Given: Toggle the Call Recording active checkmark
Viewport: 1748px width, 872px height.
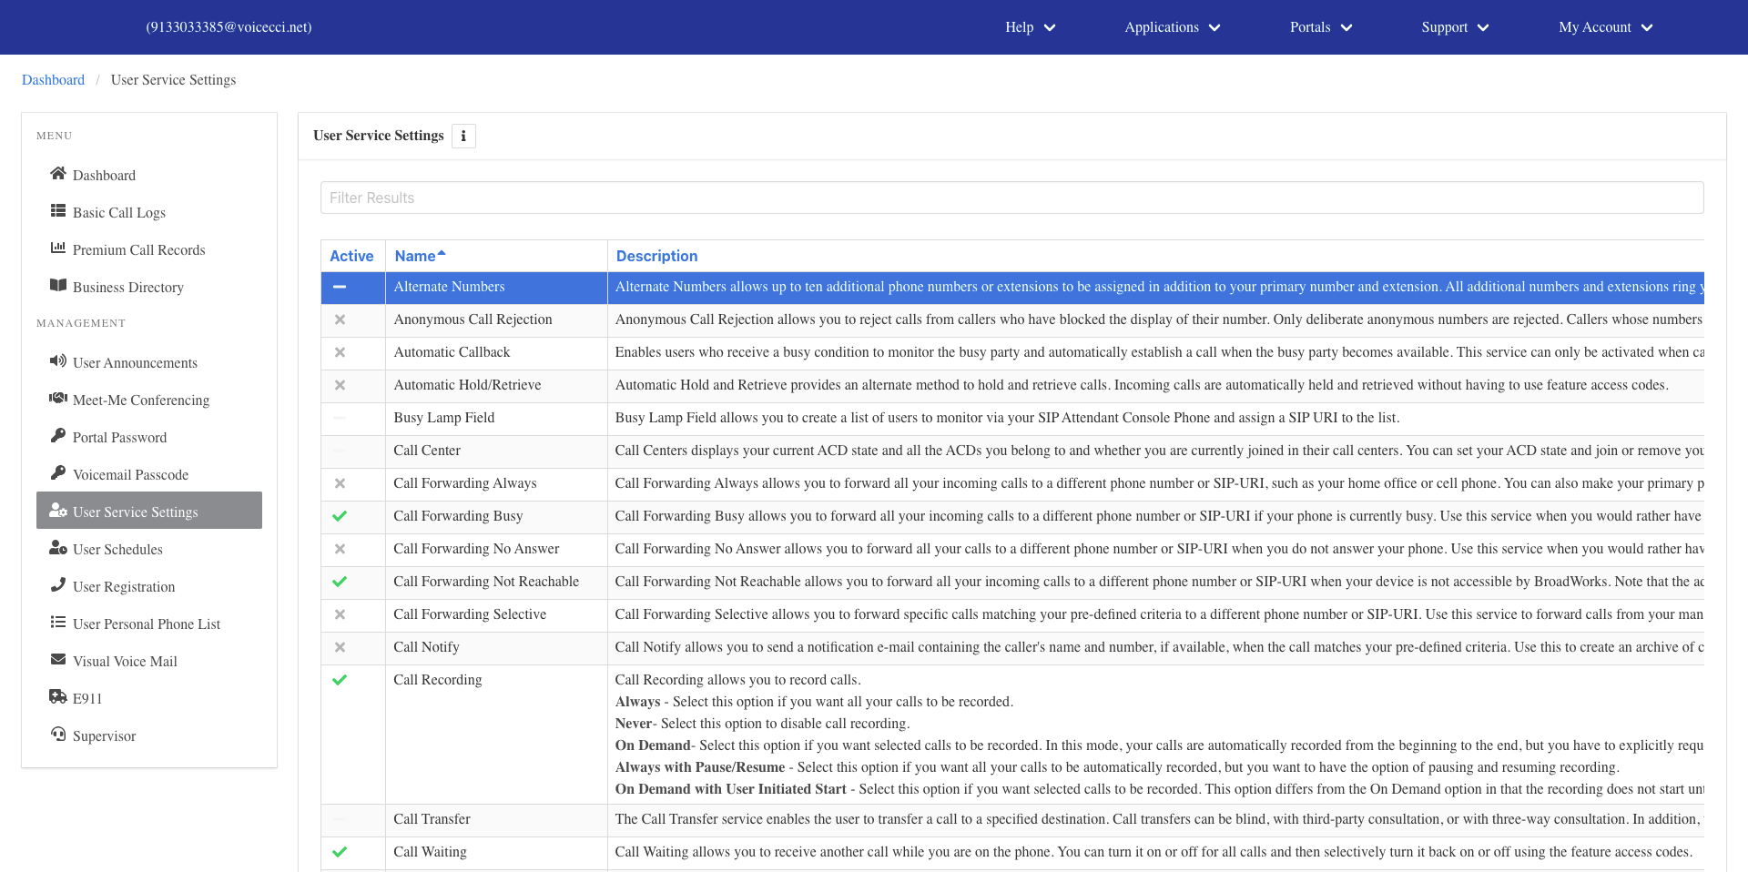Looking at the screenshot, I should click(x=340, y=680).
